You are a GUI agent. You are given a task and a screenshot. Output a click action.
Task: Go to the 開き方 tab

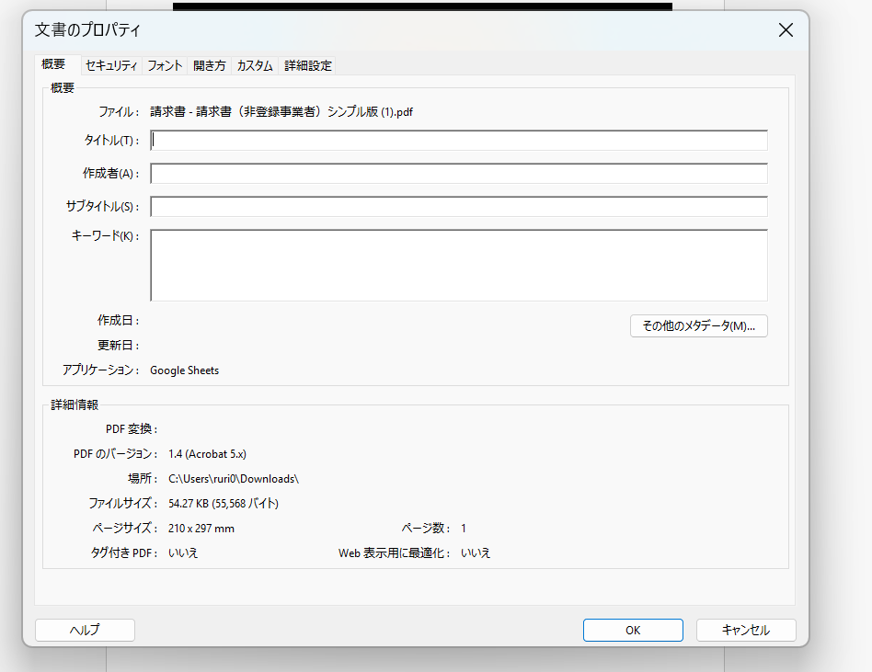(209, 66)
